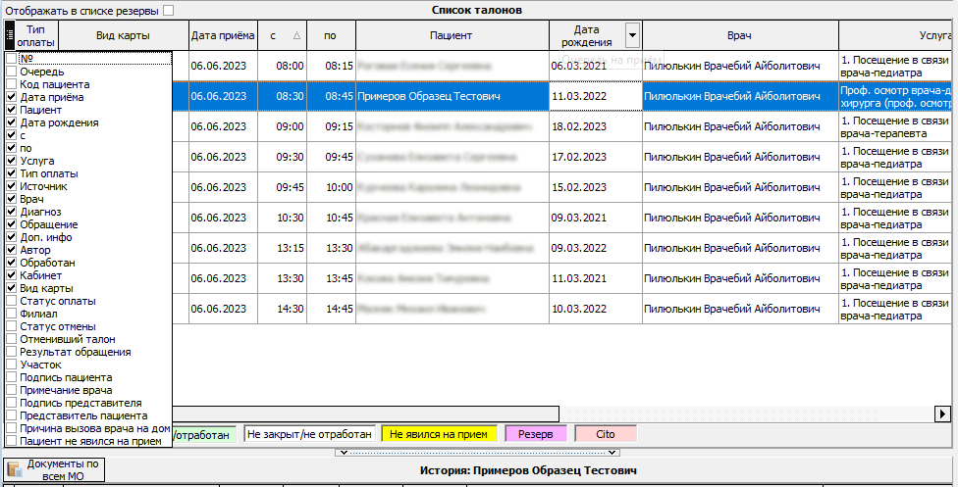Click the pink 'Резерв' legend swatch

pos(535,433)
